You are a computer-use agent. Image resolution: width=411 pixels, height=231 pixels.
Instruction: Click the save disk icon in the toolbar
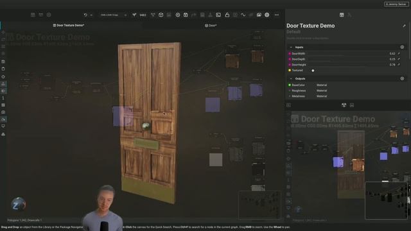pos(186,15)
